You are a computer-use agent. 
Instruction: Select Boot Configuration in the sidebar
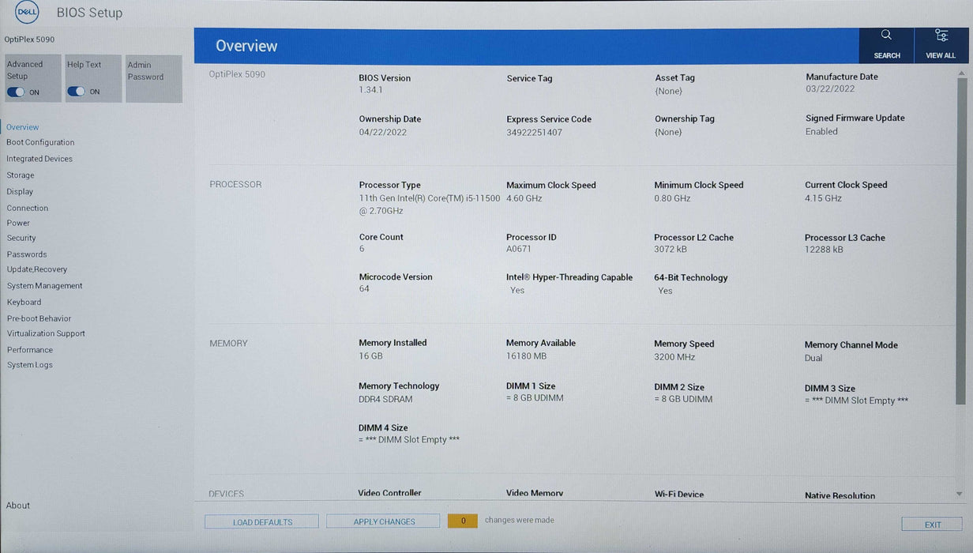pos(40,143)
